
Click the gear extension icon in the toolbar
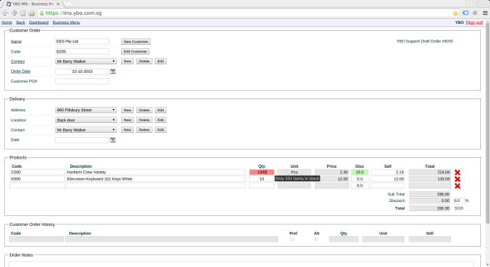(x=475, y=13)
